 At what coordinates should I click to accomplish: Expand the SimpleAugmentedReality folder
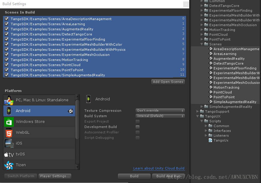point(202,107)
